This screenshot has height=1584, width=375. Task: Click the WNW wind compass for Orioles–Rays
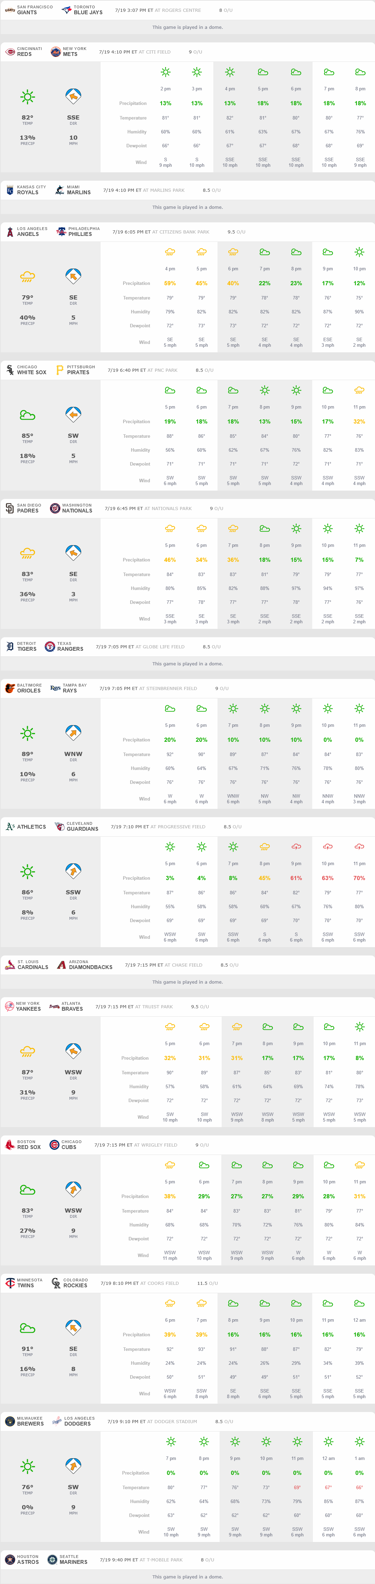73,733
